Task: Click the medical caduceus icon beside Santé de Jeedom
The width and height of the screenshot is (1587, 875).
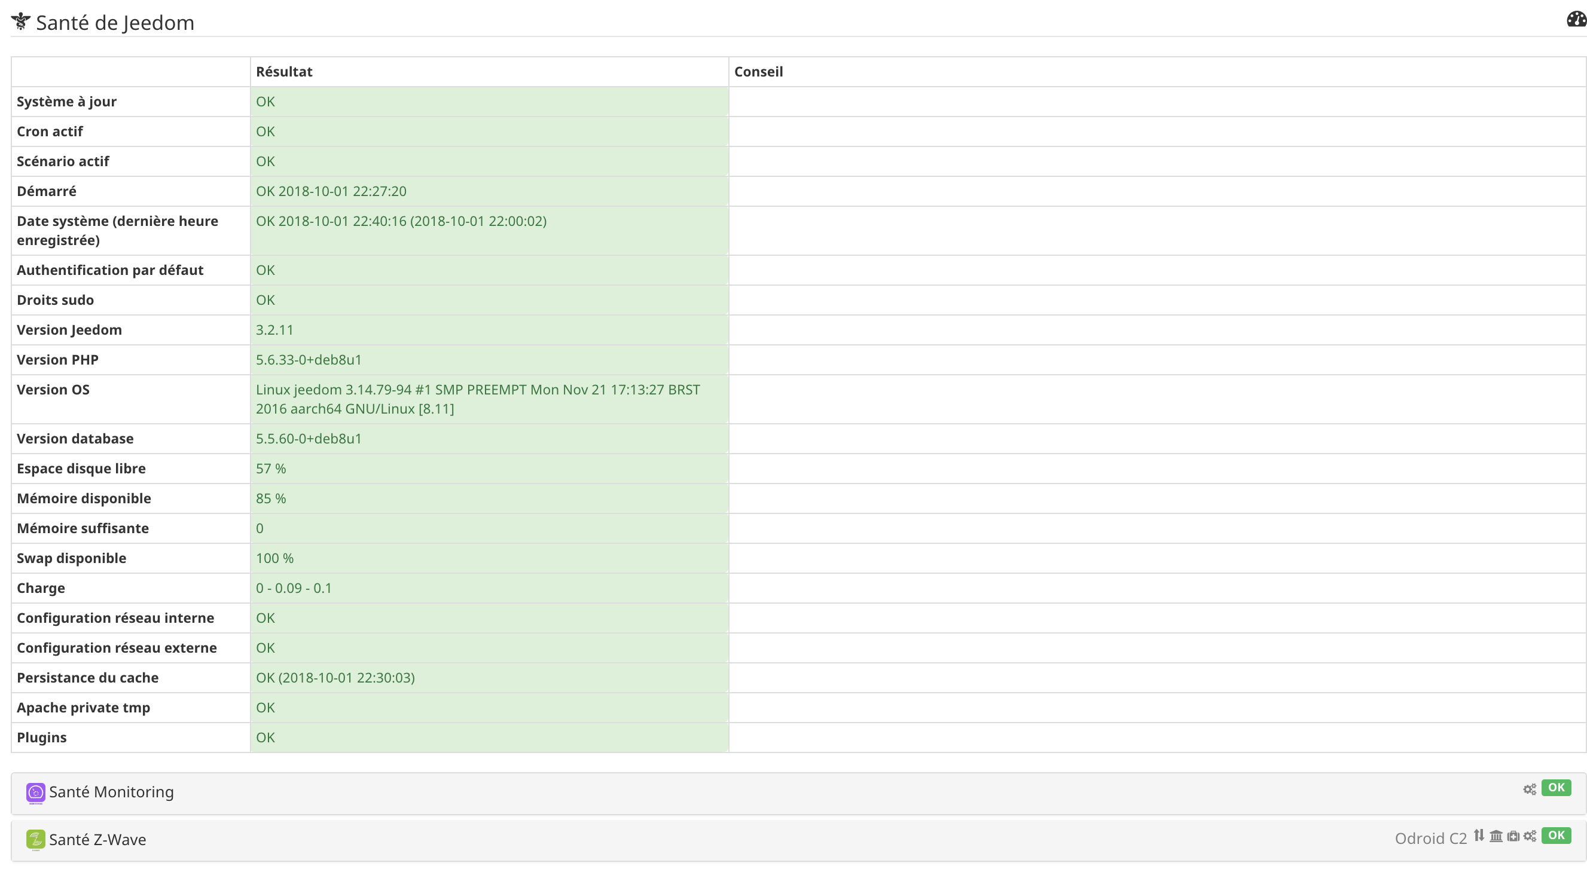Action: click(x=21, y=22)
